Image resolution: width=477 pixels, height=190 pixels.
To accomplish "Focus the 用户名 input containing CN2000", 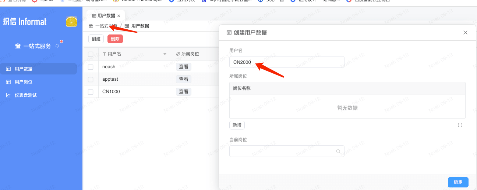I will [287, 62].
